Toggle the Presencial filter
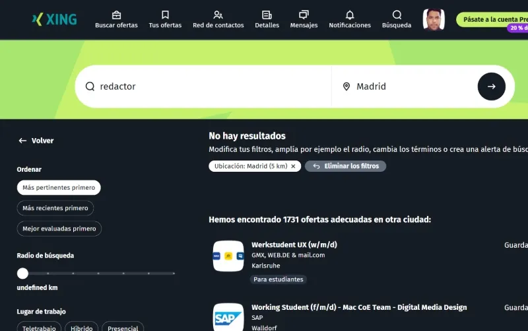 click(x=123, y=328)
